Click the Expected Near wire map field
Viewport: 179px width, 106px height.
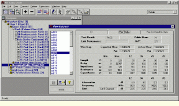pyautogui.click(x=127, y=47)
